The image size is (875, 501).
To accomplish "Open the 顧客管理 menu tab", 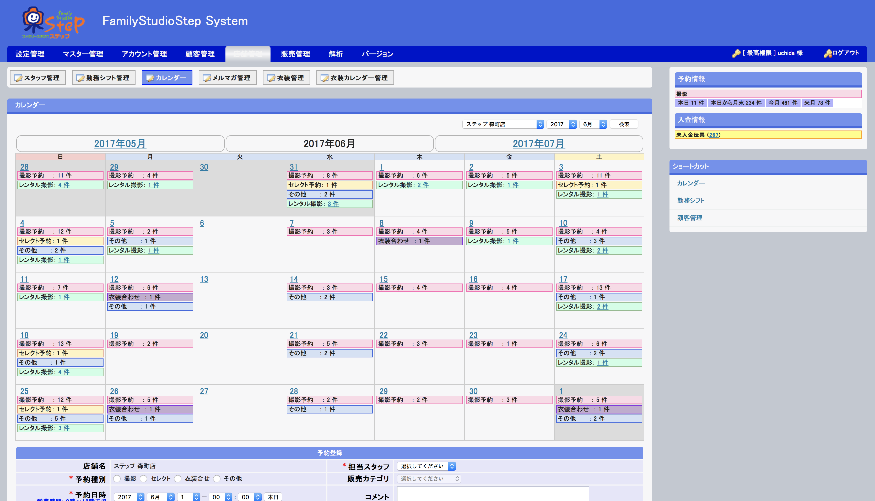I will coord(200,54).
